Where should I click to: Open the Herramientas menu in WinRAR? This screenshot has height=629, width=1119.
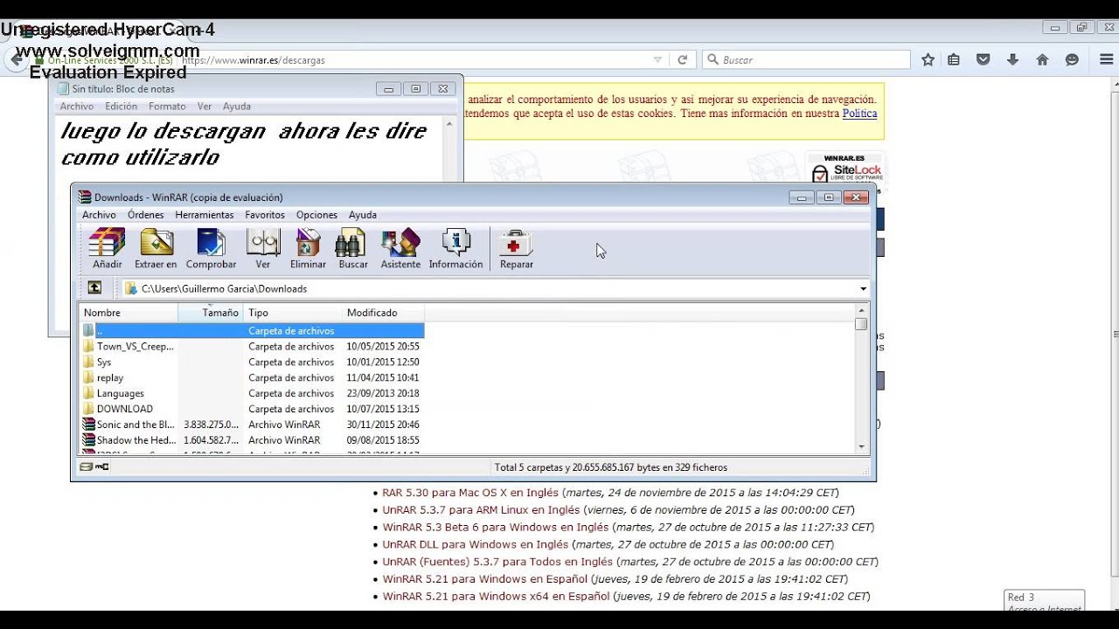tap(205, 215)
